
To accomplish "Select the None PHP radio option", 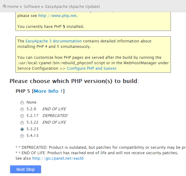I will click(x=22, y=102).
